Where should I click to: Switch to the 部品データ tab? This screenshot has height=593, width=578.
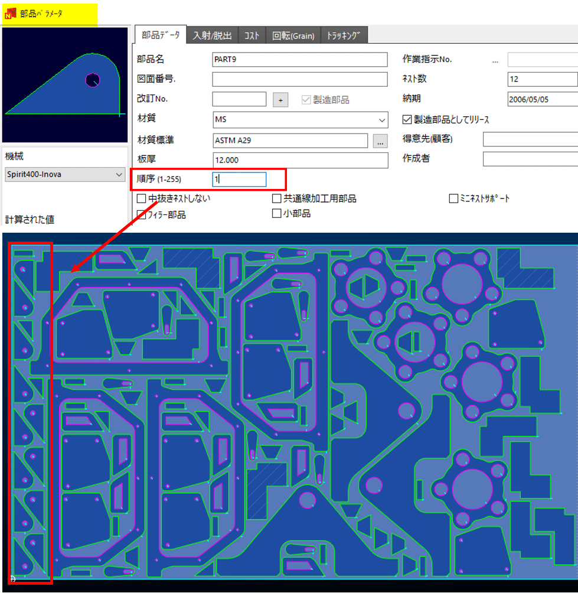tap(161, 35)
